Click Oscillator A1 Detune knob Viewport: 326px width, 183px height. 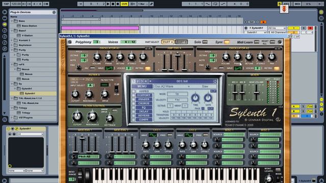(120, 57)
